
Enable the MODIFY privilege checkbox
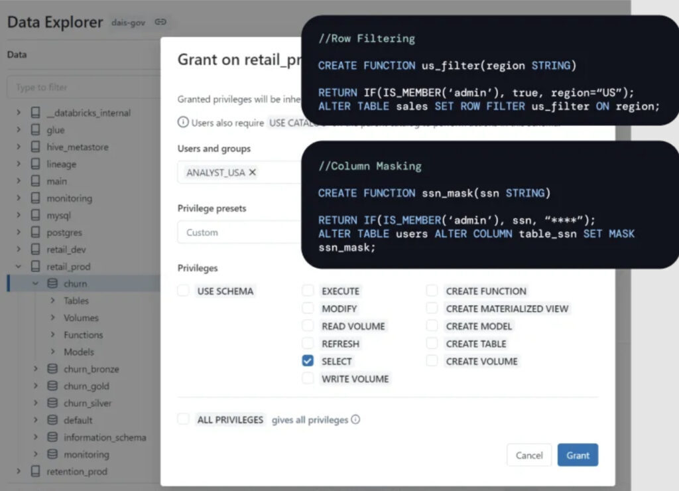tap(308, 309)
